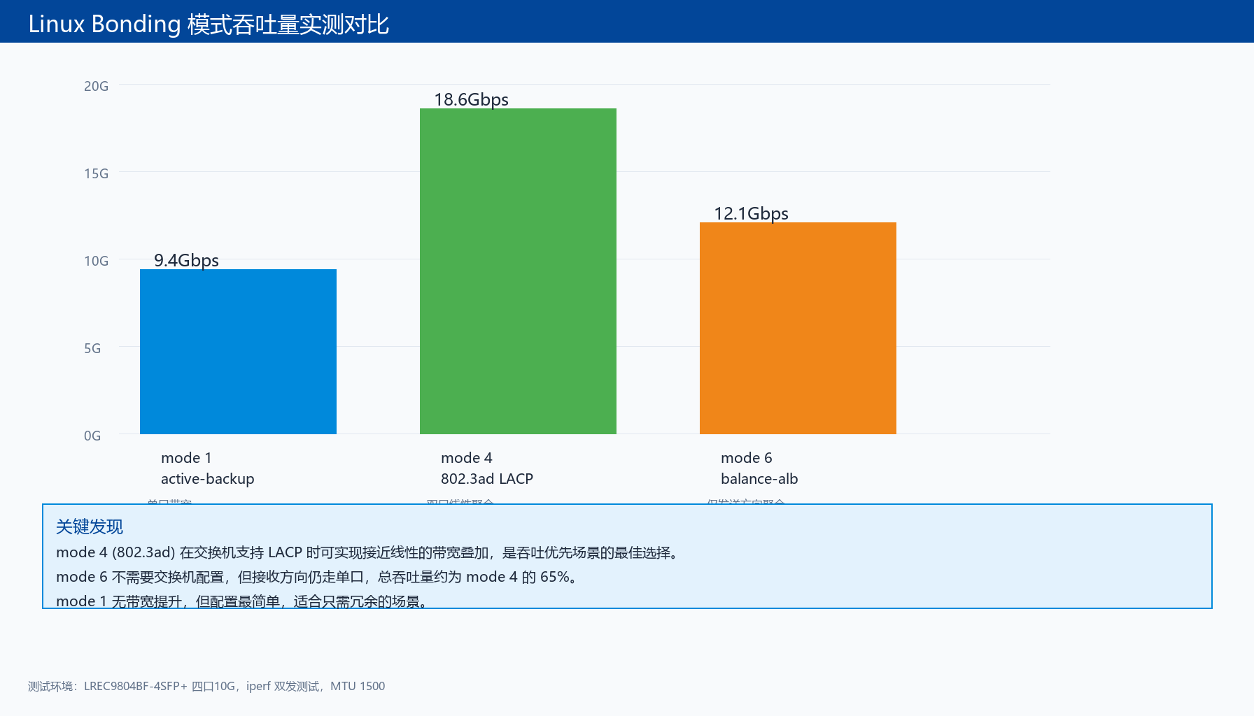Screen dimensions: 1254x716
Task: Click the 12.1Gbps value label
Action: tap(751, 213)
